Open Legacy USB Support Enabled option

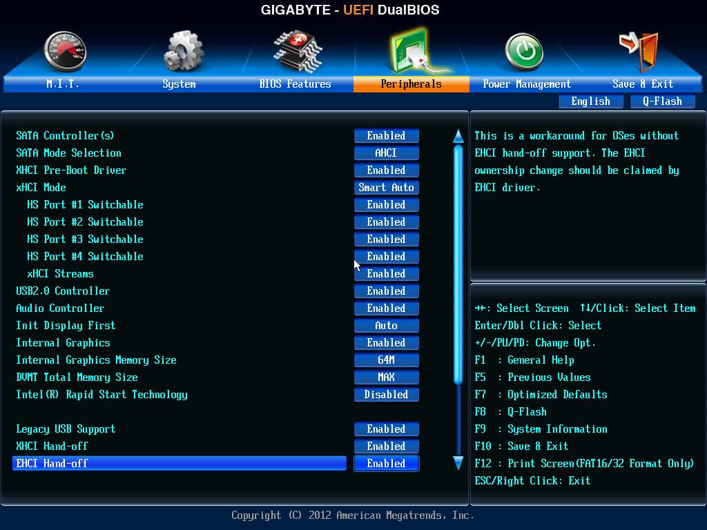[x=387, y=429]
